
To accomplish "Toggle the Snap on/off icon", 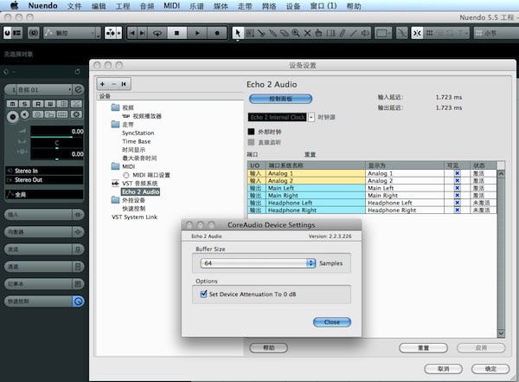I will [x=417, y=33].
